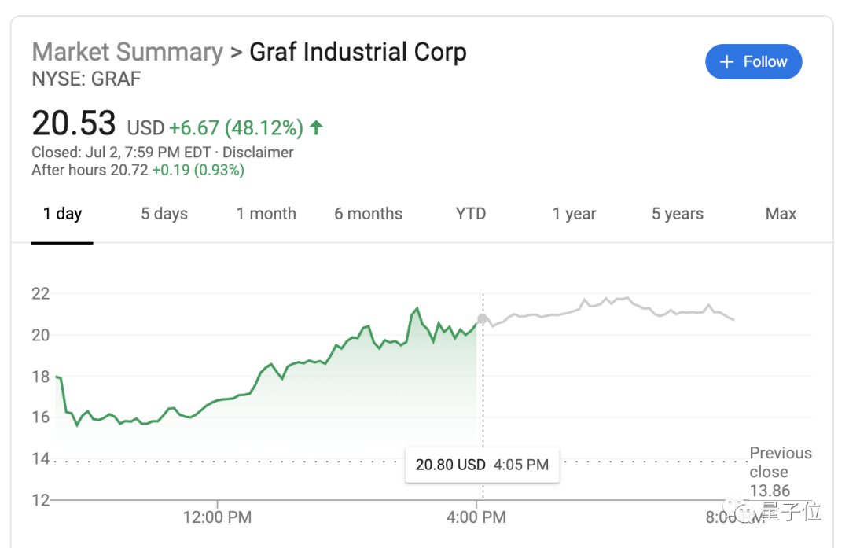Image resolution: width=849 pixels, height=548 pixels.
Task: Click the 12:00 PM time axis label
Action: pyautogui.click(x=217, y=517)
